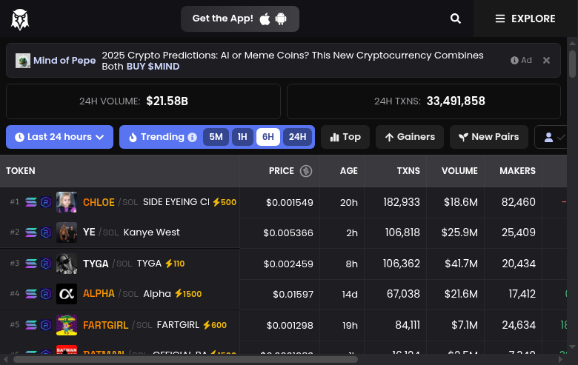Click the Apple app store icon
The height and width of the screenshot is (365, 578).
click(265, 19)
